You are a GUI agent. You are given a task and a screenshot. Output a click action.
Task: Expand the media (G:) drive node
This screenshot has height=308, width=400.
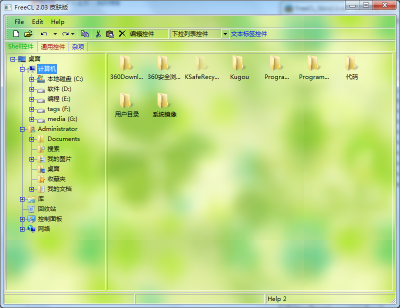[31, 119]
